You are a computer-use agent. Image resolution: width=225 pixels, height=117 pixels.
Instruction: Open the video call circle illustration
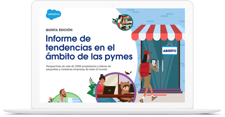pos(125,22)
